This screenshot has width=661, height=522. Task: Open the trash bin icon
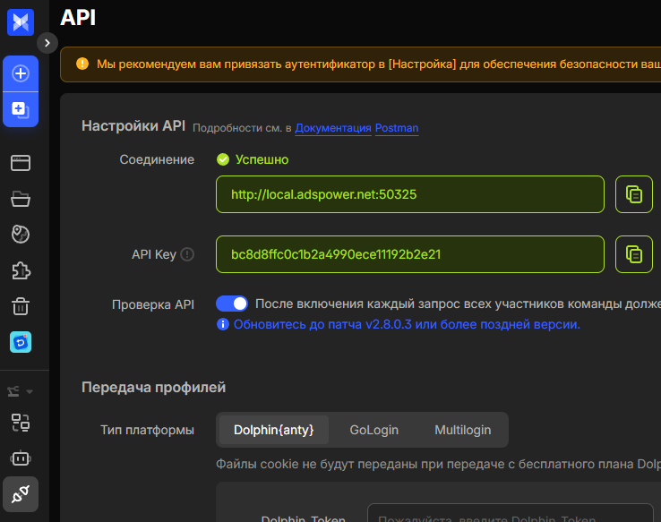click(x=21, y=306)
